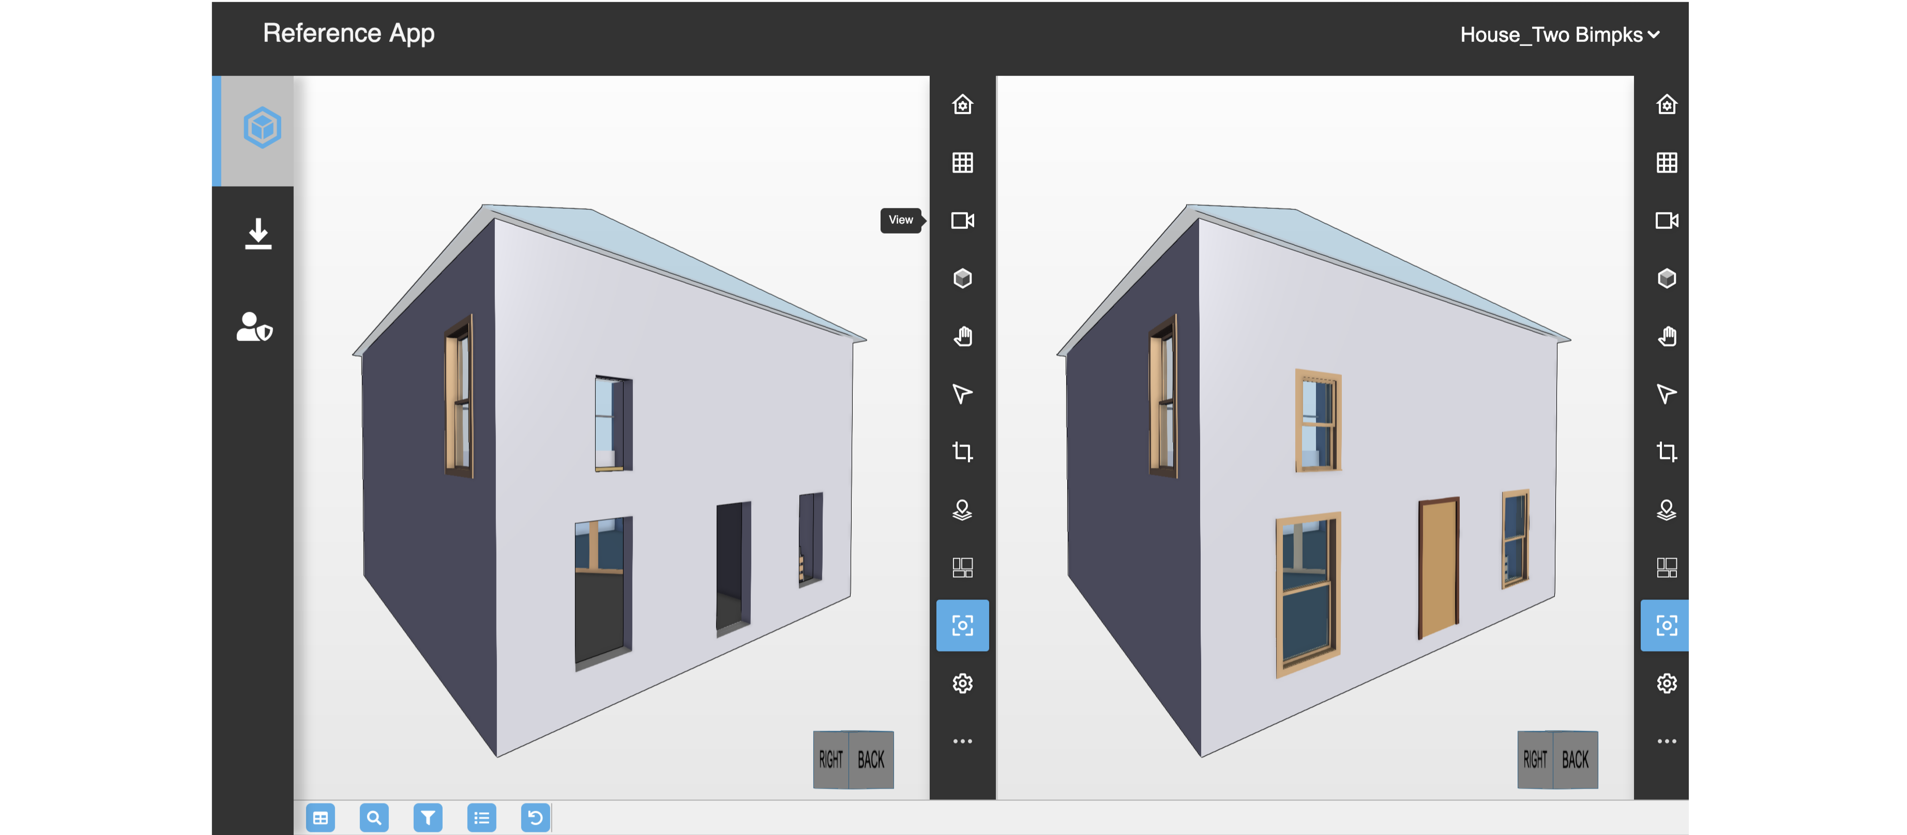Select the arrow select tool in right viewer
The image size is (1907, 835).
click(1666, 394)
